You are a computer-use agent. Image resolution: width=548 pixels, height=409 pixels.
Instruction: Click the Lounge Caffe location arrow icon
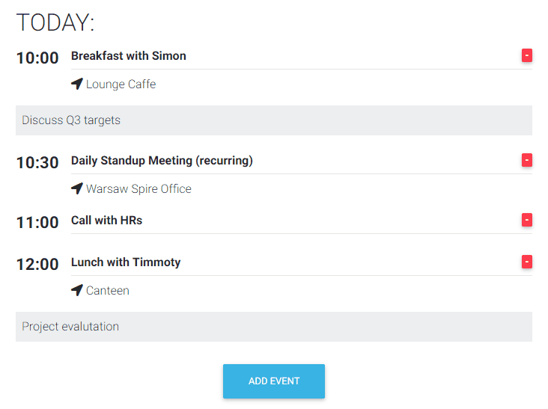click(x=76, y=84)
